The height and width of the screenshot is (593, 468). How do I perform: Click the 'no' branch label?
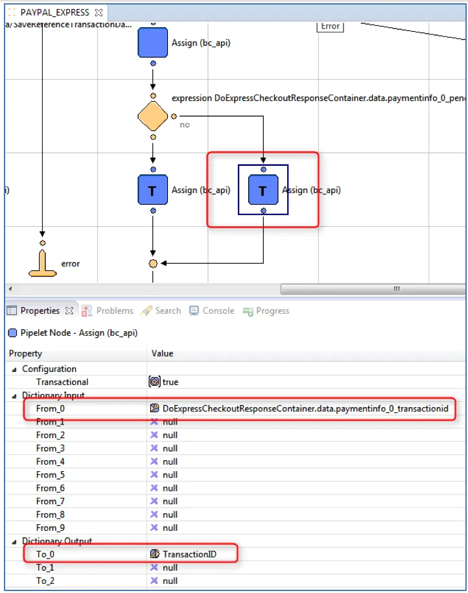tap(185, 125)
